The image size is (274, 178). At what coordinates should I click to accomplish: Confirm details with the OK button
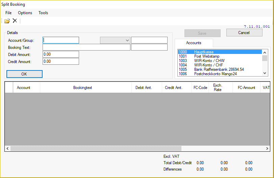click(24, 74)
